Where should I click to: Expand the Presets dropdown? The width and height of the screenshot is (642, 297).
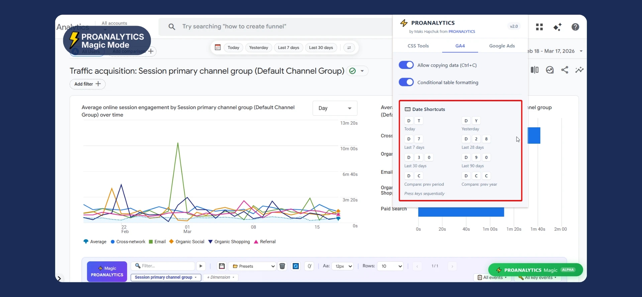254,266
